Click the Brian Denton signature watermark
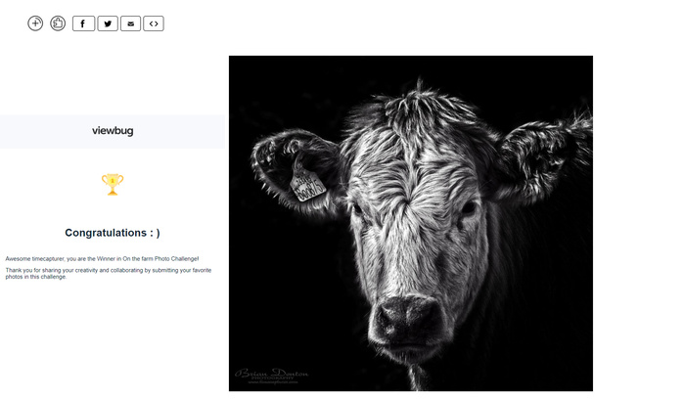This screenshot has height=400, width=685. 271,374
